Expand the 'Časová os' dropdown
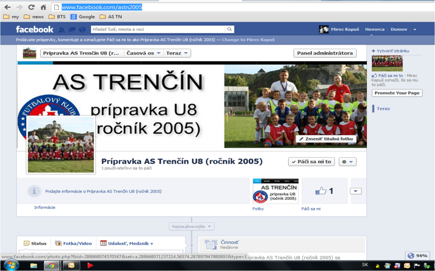Screen dimensions: 435x271 pyautogui.click(x=143, y=53)
